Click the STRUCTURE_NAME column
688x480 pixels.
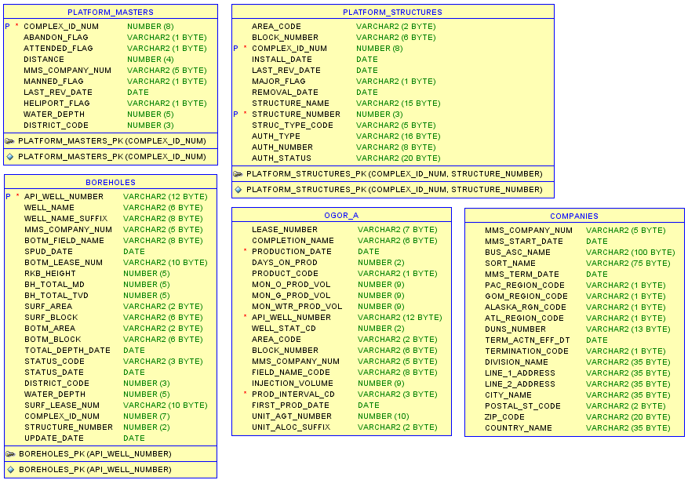point(290,103)
